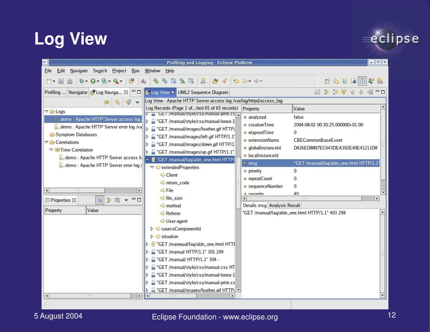Image resolution: width=430 pixels, height=332 pixels.
Task: Switch to UML2 Sequence Diagram tab
Action: 203,92
